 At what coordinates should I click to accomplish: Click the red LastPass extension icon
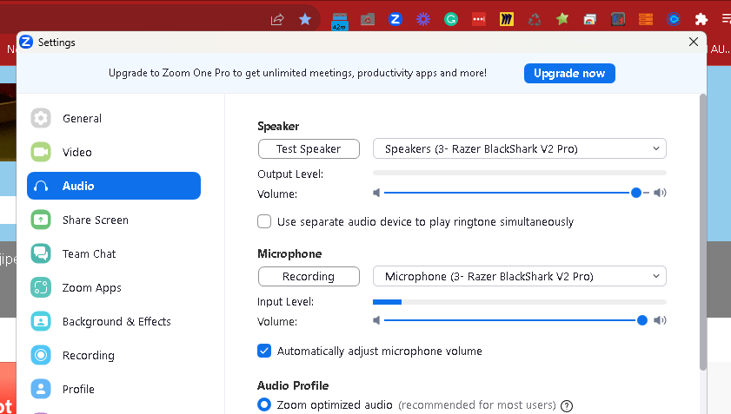479,19
